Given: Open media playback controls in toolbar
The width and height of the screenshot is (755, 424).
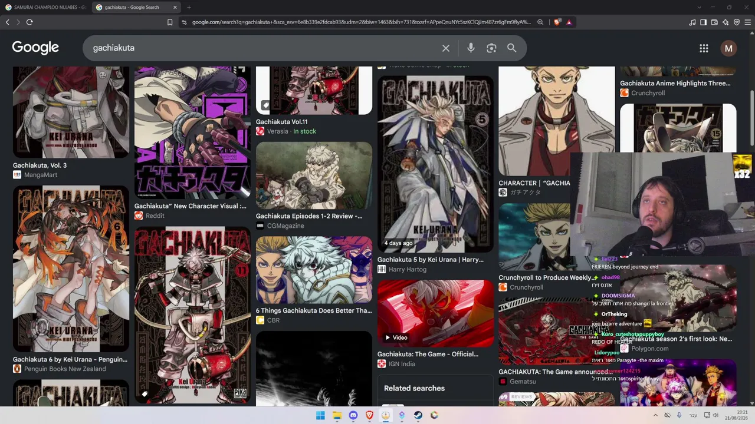Looking at the screenshot, I should tap(692, 22).
